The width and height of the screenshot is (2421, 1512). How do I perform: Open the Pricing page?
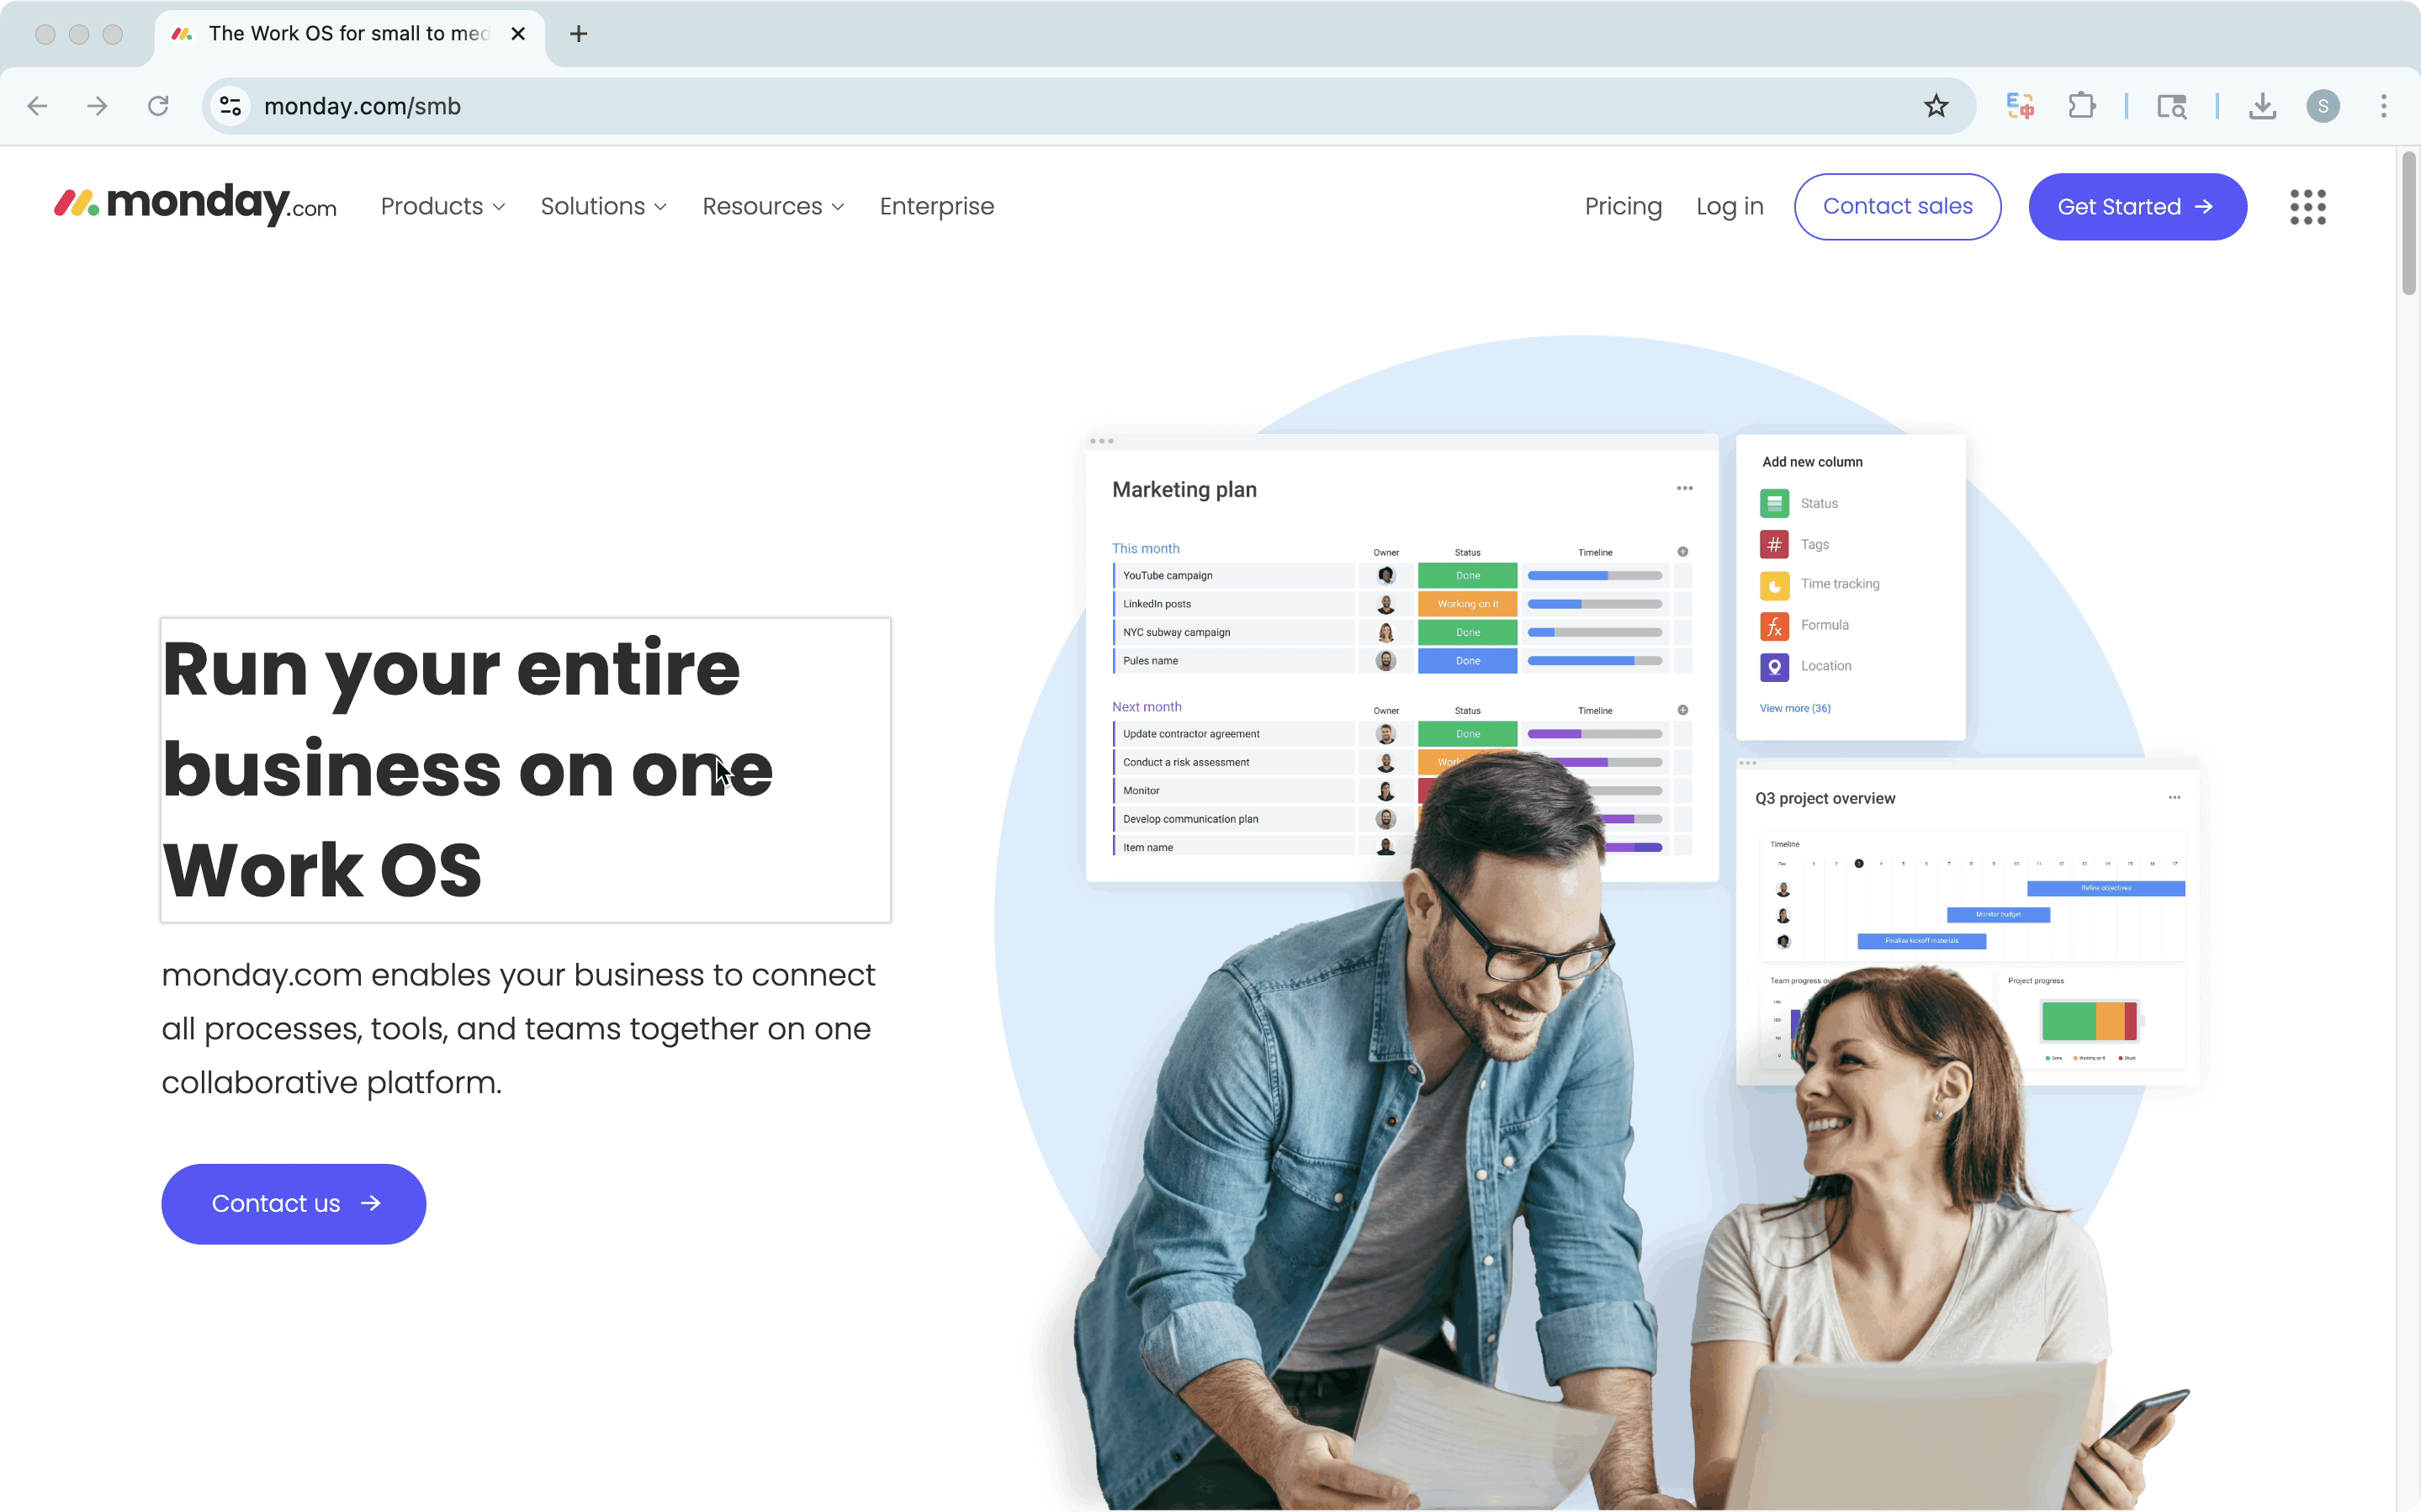(x=1623, y=206)
